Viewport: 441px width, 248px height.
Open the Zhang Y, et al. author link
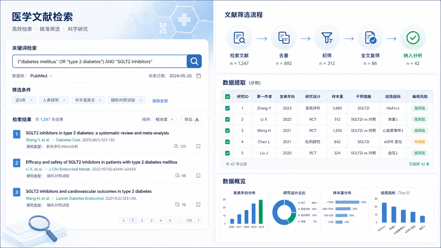[38, 140]
